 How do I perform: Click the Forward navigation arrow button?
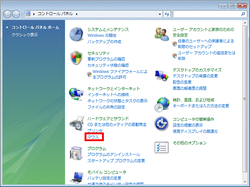pyautogui.click(x=16, y=14)
